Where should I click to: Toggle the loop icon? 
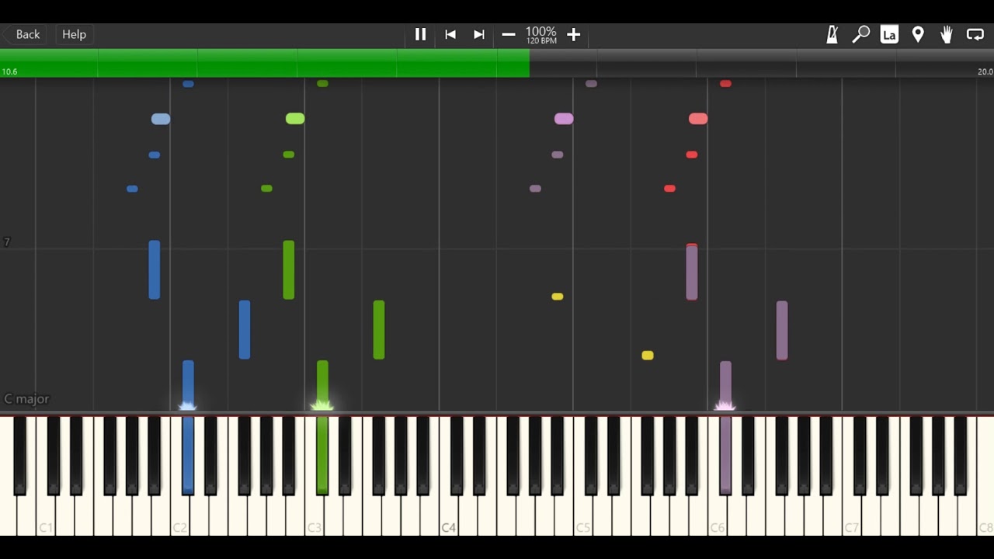(975, 34)
